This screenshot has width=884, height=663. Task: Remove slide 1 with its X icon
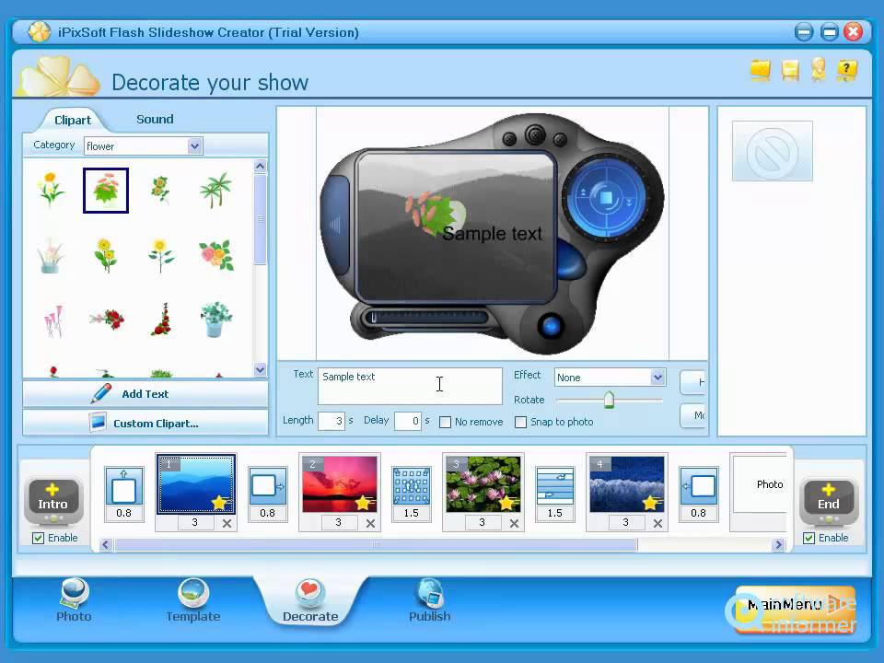[227, 523]
